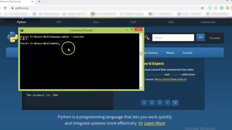Click the Command Prompt scrollbar up arrow
The width and height of the screenshot is (232, 130).
141,35
